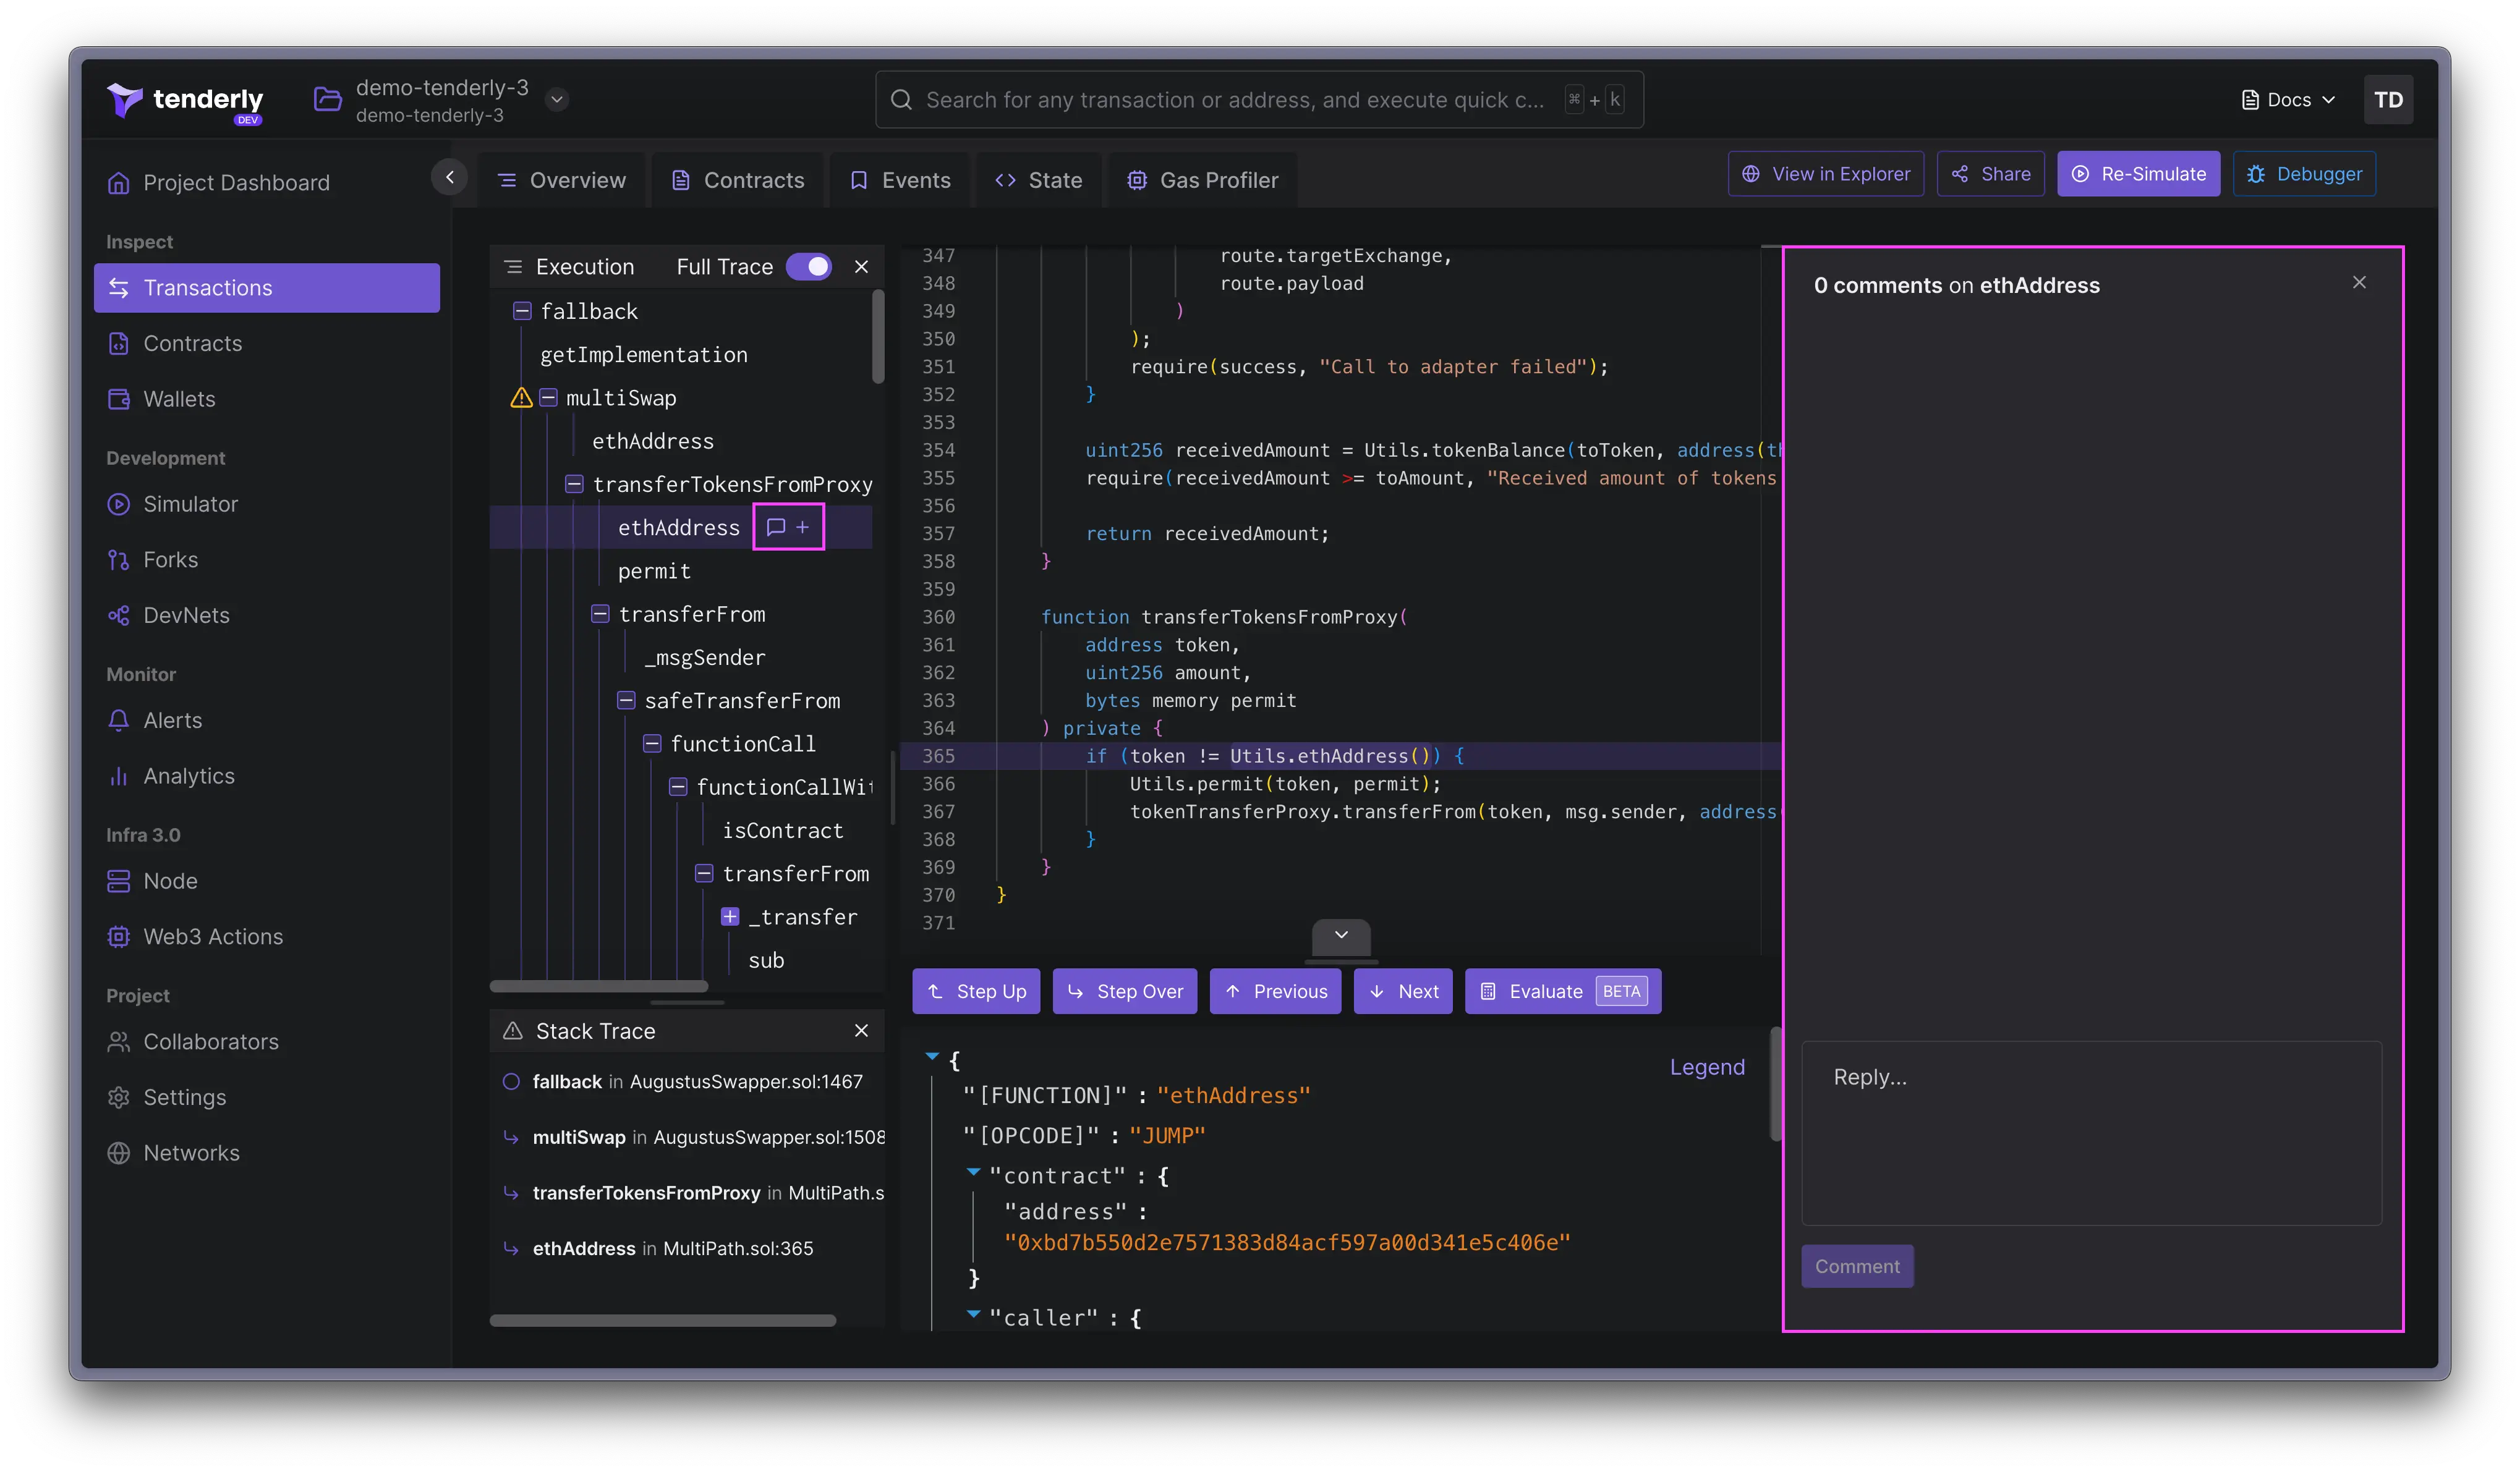Open the Docs dropdown menu

click(x=2288, y=99)
